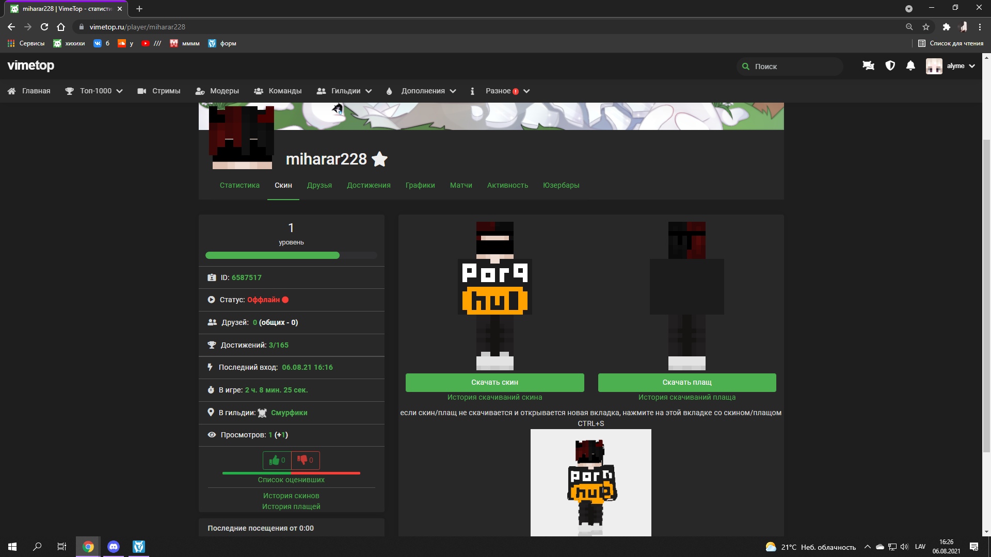Like the player with thumbs up
The image size is (991, 557).
[277, 460]
